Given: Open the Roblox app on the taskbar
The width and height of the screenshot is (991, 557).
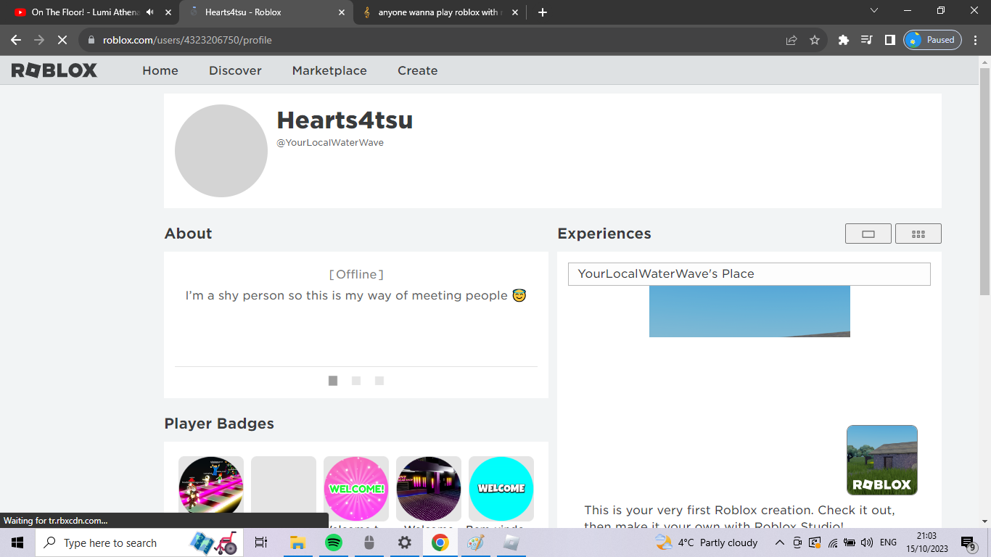Looking at the screenshot, I should point(511,542).
